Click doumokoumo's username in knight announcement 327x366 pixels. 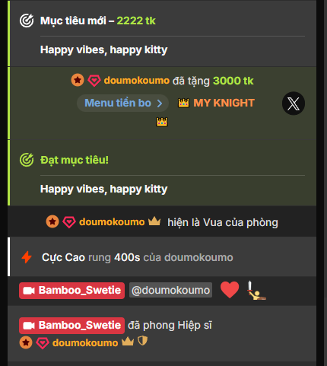click(85, 343)
